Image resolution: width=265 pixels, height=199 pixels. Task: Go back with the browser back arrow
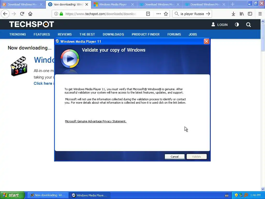[5, 14]
